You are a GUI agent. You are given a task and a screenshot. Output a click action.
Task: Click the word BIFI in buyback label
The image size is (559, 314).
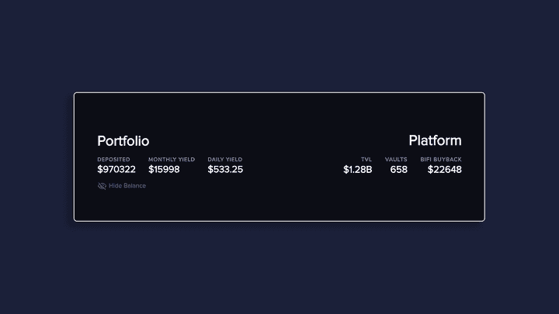tap(426, 159)
